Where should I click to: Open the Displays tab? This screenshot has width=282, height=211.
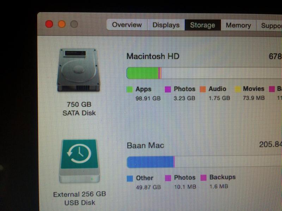point(166,25)
